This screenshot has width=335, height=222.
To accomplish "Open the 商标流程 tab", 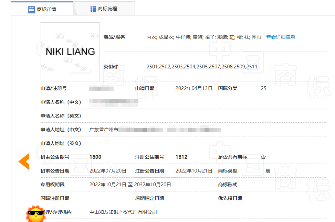I will [x=107, y=9].
